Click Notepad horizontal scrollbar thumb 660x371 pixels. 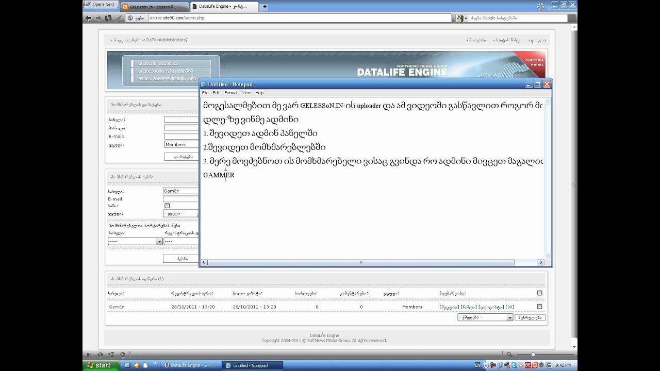pos(361,262)
